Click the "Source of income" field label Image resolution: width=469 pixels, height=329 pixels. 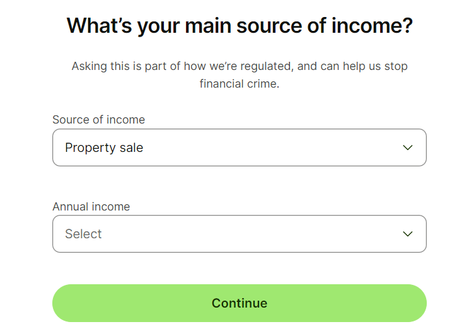(98, 120)
